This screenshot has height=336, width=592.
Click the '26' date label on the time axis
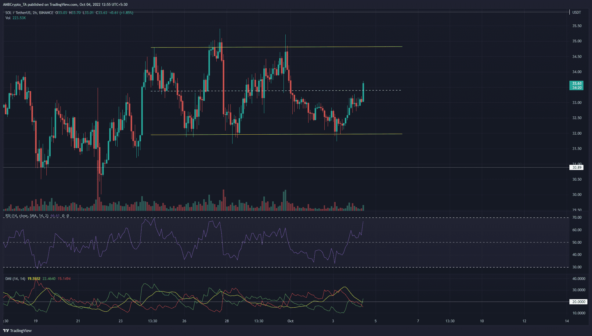pos(184,321)
